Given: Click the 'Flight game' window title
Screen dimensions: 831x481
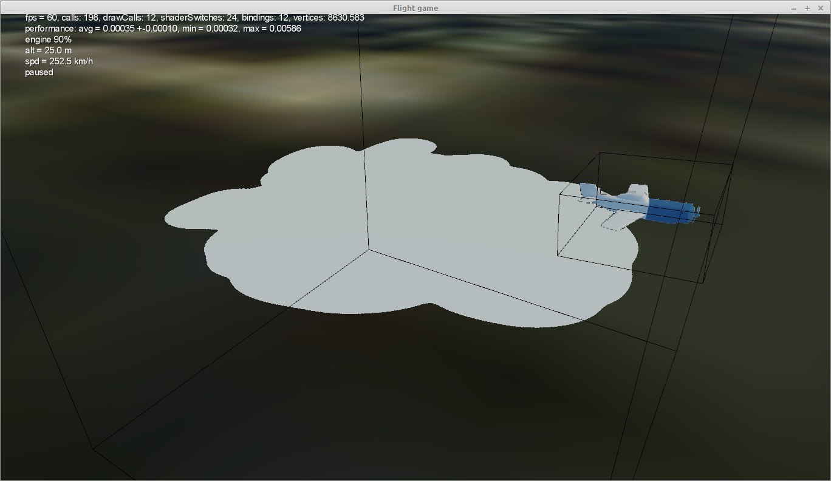Looking at the screenshot, I should click(415, 8).
